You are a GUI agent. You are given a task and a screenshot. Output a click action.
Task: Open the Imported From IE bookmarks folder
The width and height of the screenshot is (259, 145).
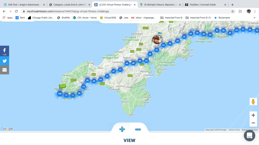click(x=171, y=18)
